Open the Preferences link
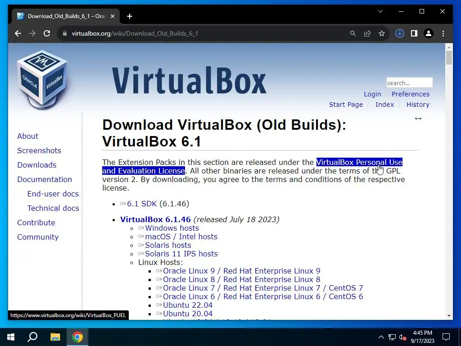This screenshot has height=346, width=461. click(411, 94)
